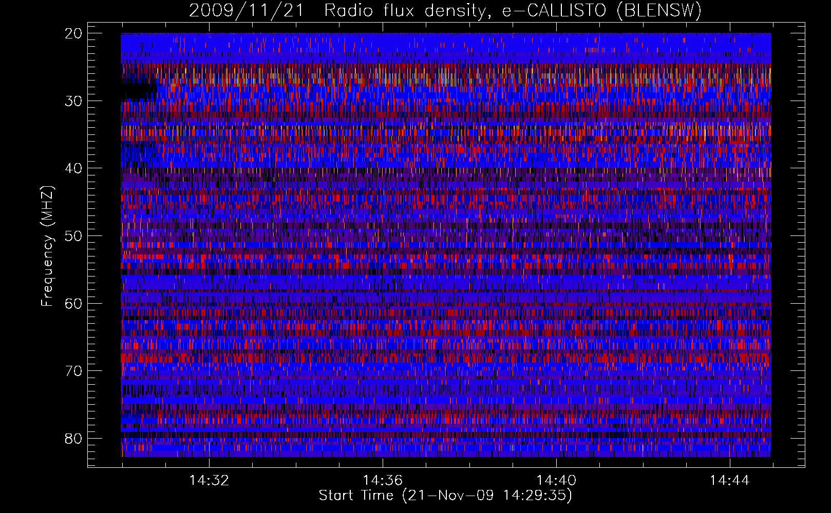Click the 14:40 time tick label
The width and height of the screenshot is (831, 513).
tap(556, 480)
